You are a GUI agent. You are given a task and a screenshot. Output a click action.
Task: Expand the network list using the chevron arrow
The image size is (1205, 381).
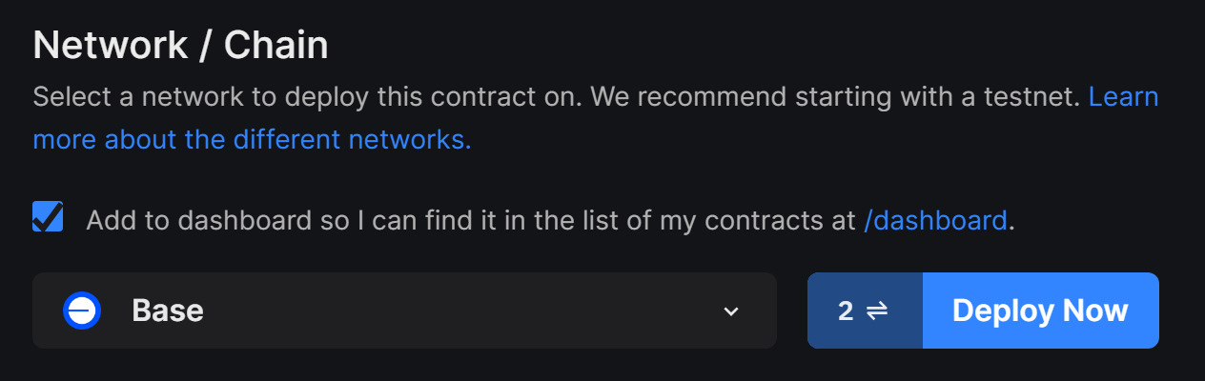[x=731, y=311]
